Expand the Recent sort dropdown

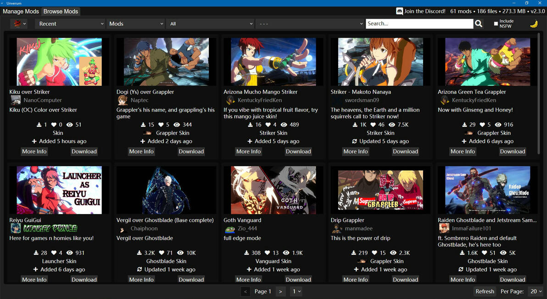point(70,24)
